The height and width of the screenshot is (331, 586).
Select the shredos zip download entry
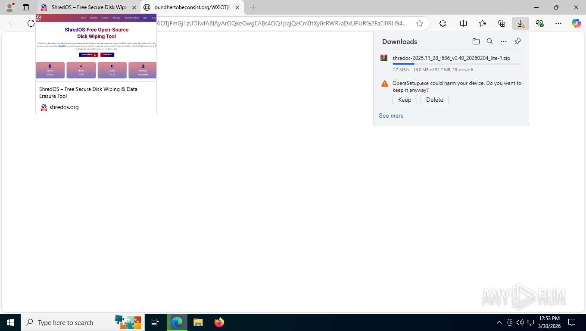coord(451,63)
